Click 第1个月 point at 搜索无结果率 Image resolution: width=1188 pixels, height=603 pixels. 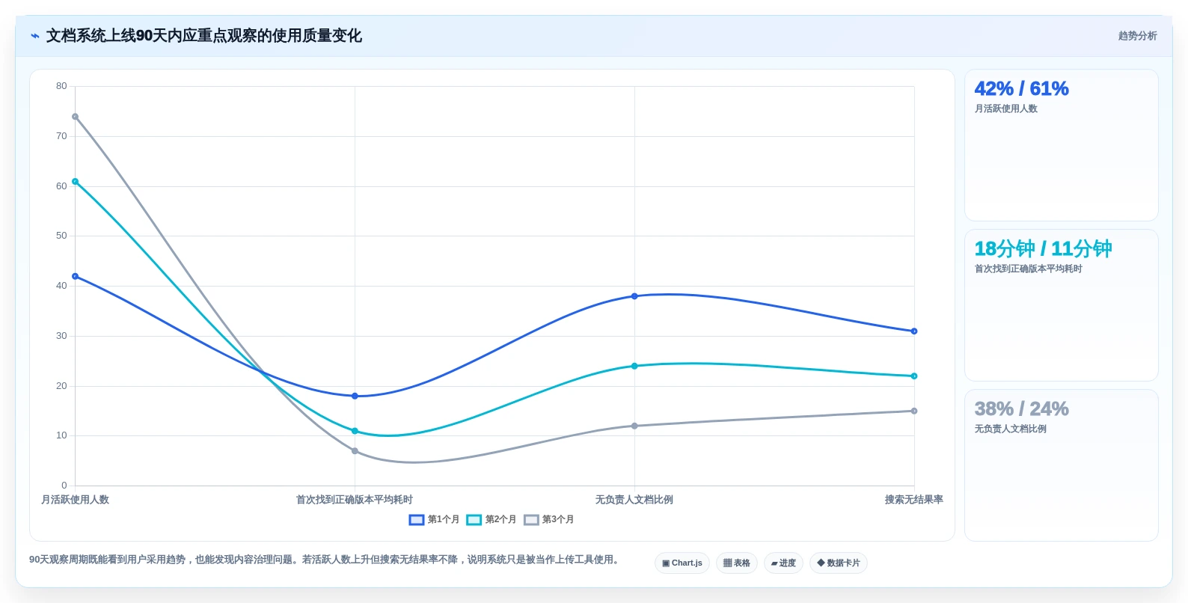point(914,331)
